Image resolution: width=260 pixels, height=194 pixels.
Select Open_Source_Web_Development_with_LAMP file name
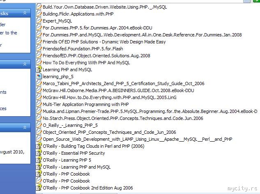(x=137, y=139)
